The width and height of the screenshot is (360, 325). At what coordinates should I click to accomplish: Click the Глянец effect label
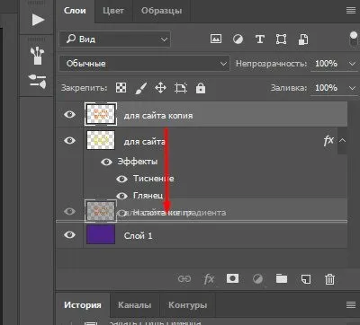(x=148, y=196)
